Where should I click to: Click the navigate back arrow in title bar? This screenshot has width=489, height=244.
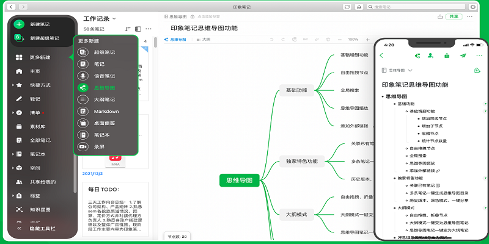(12, 7)
